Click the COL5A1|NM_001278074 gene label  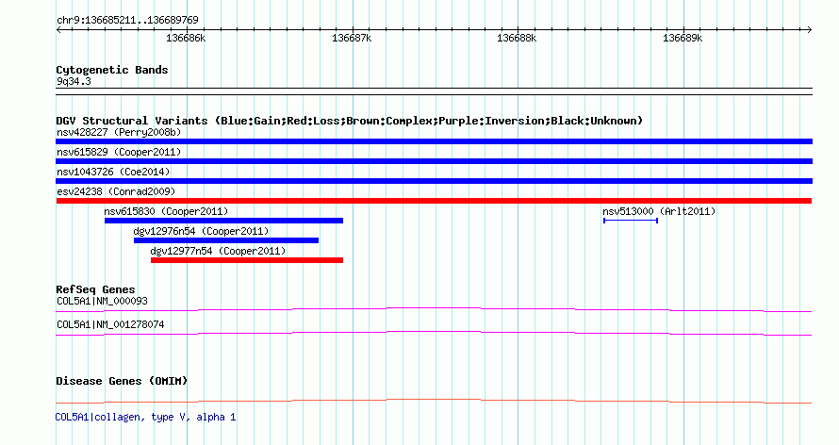tap(110, 324)
